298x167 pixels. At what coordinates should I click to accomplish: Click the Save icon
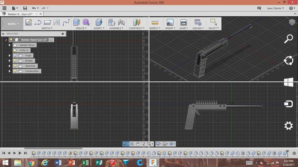tap(25, 8)
